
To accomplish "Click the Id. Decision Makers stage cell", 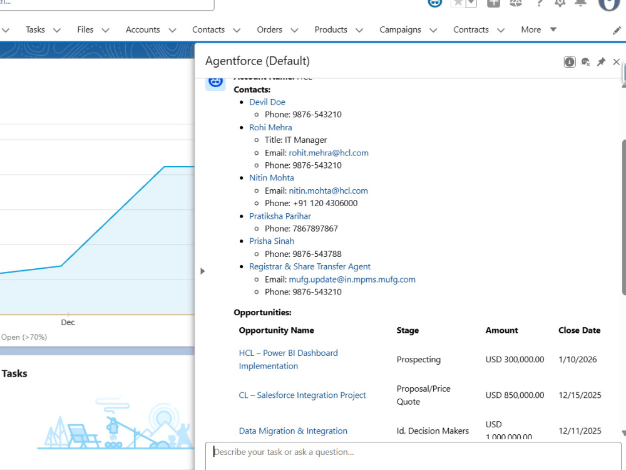I will coord(433,431).
